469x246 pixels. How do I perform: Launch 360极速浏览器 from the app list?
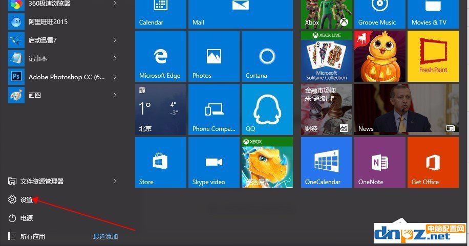63,4
